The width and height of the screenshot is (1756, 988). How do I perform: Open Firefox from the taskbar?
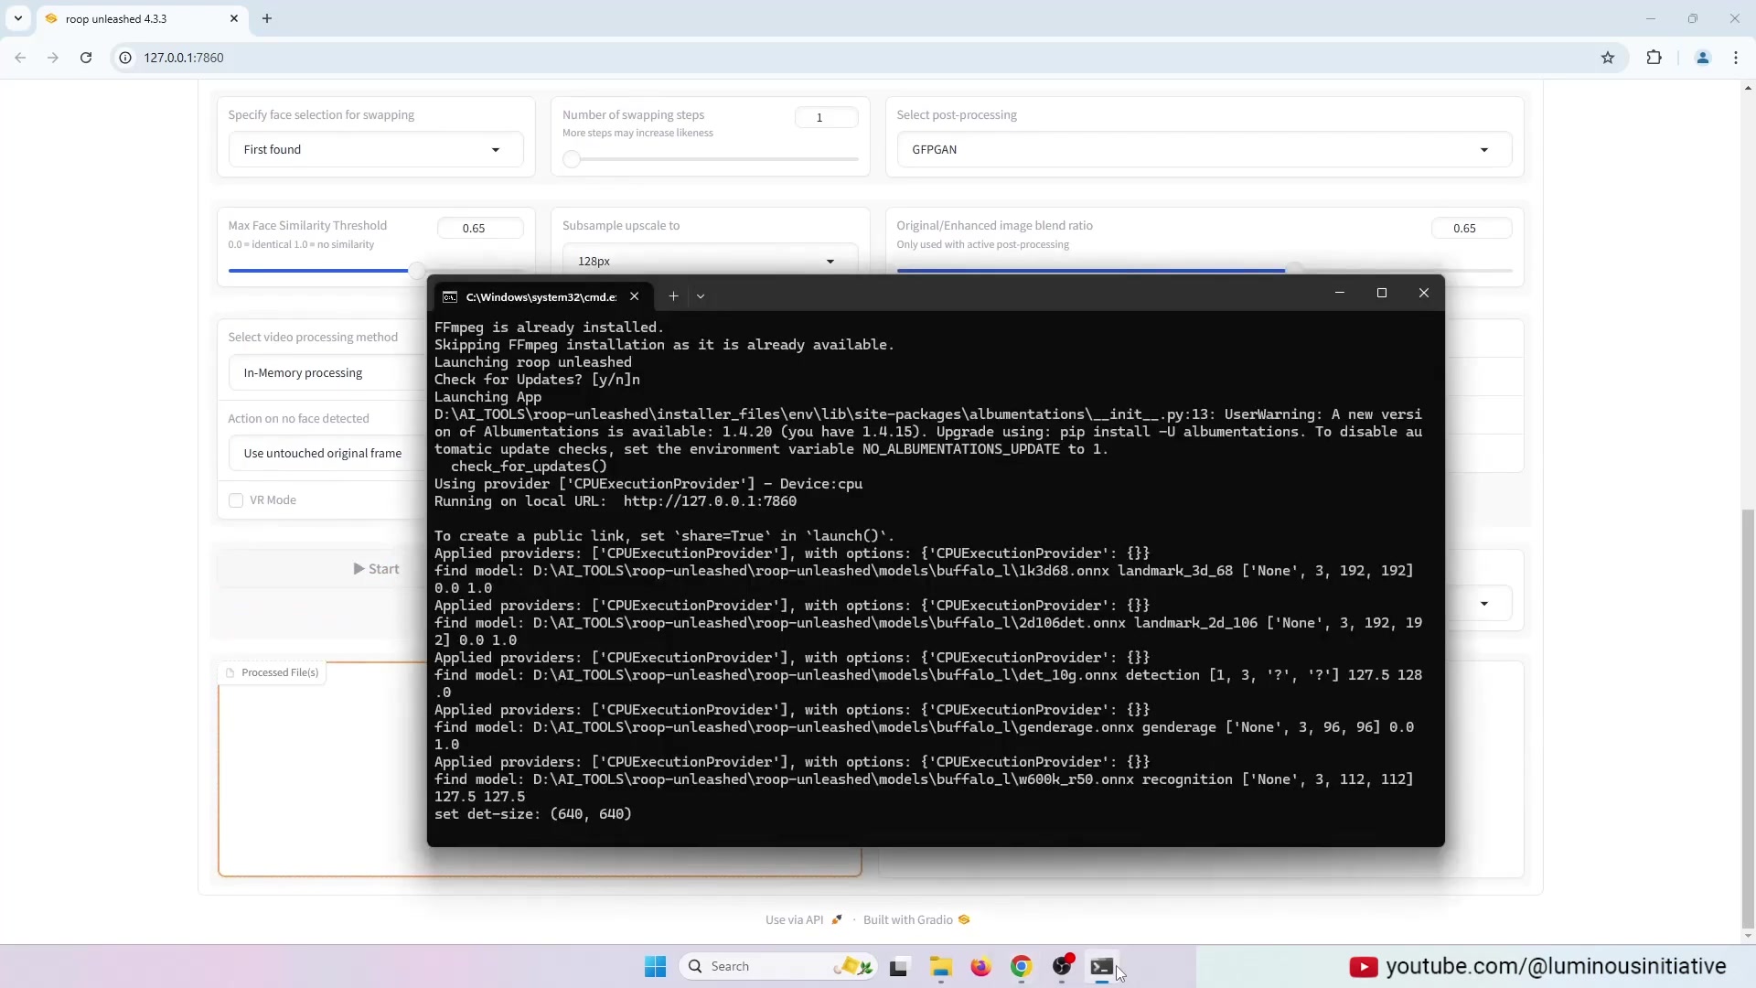[980, 967]
